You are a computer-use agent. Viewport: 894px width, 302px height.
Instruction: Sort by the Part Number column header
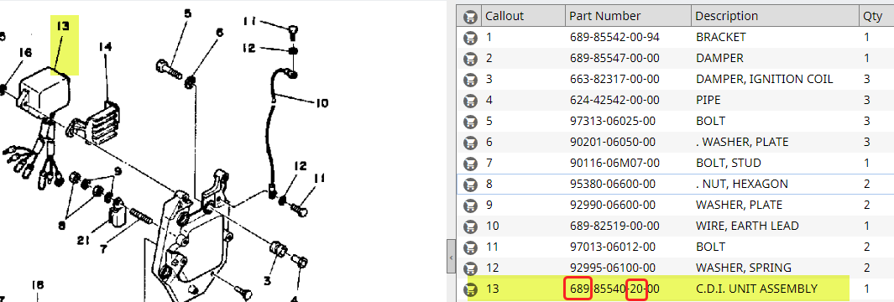(x=628, y=16)
